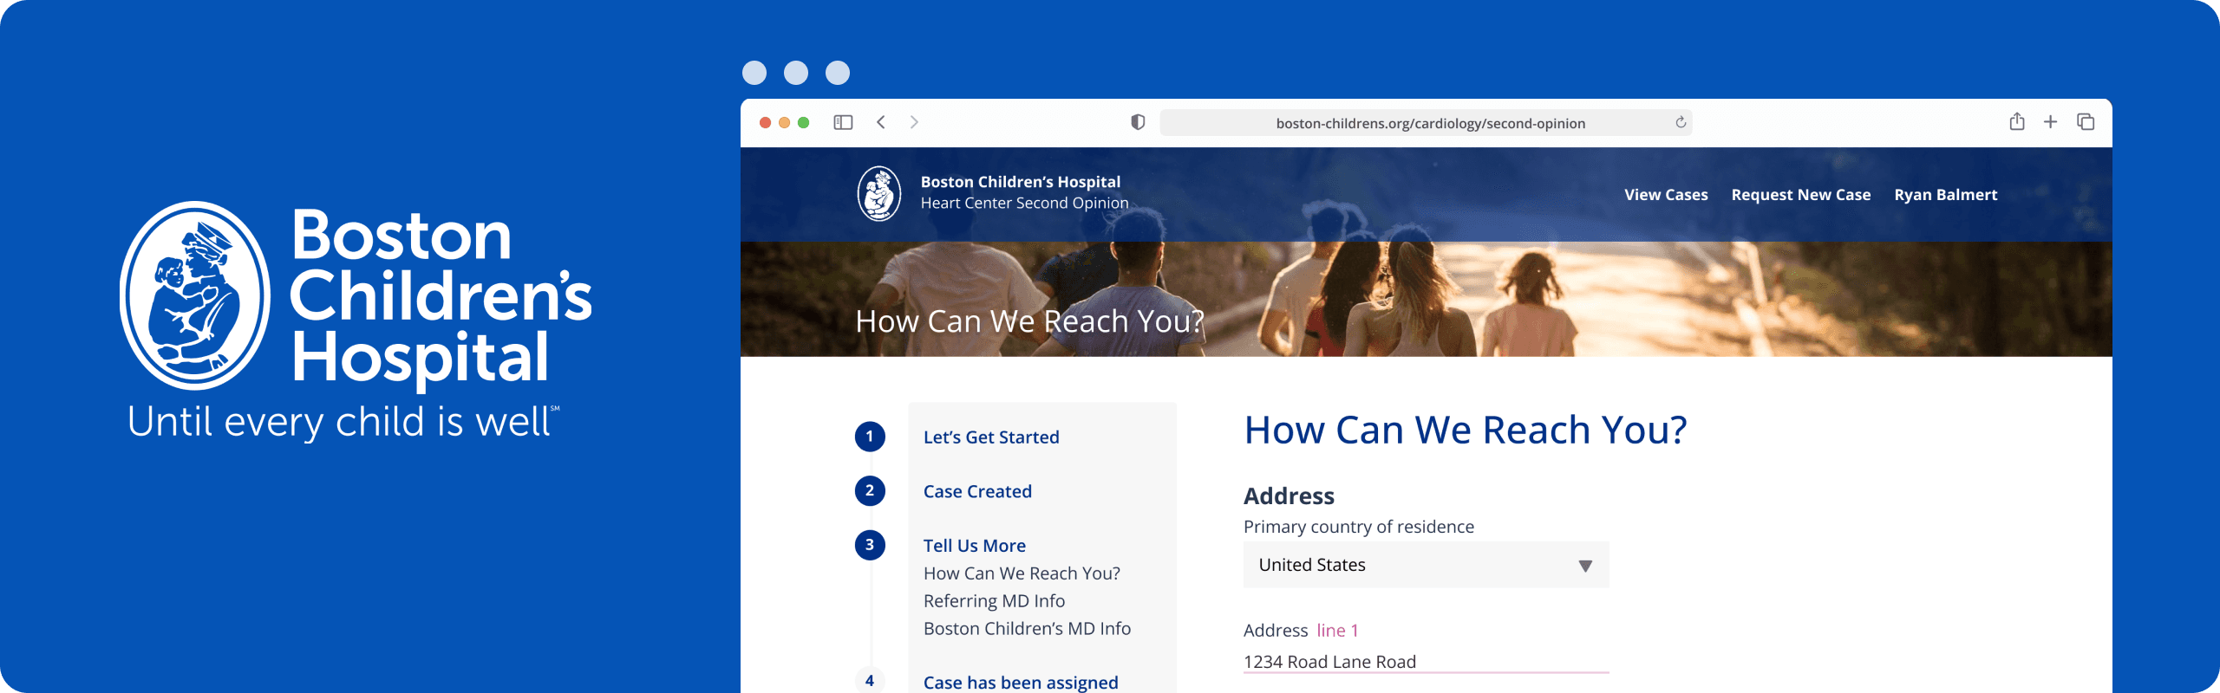Go back with the browser back arrow
This screenshot has height=693, width=2220.
(881, 122)
